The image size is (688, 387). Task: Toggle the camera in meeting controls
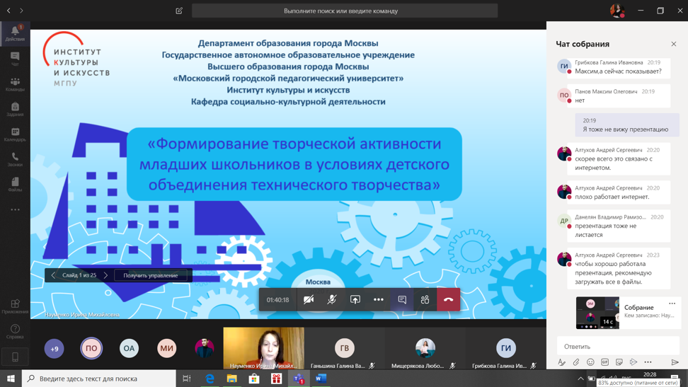click(x=309, y=300)
